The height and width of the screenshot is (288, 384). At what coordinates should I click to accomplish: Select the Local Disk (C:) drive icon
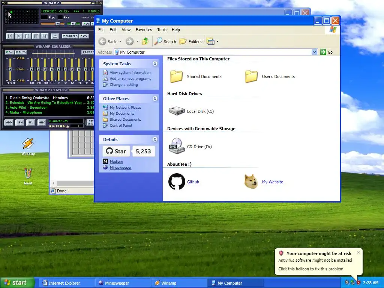click(177, 111)
